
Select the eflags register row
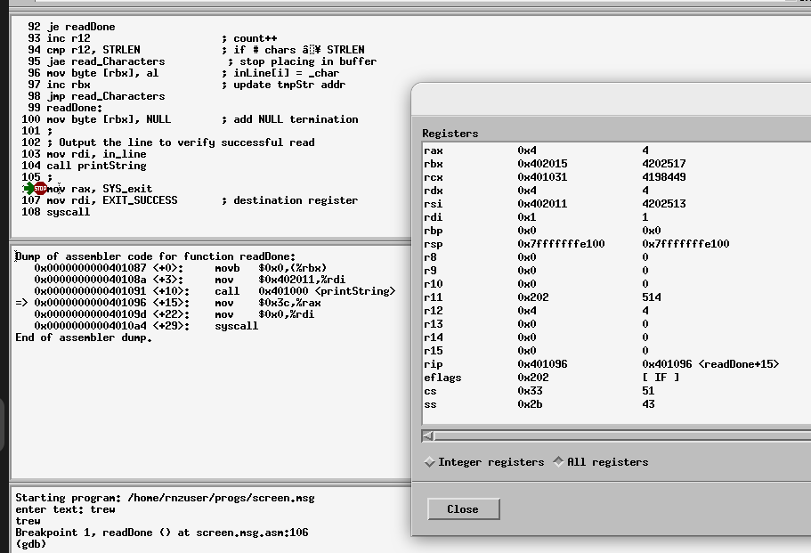pos(617,378)
